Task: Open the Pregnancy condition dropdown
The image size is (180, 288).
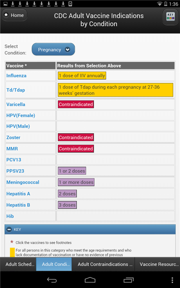Action: pos(53,49)
